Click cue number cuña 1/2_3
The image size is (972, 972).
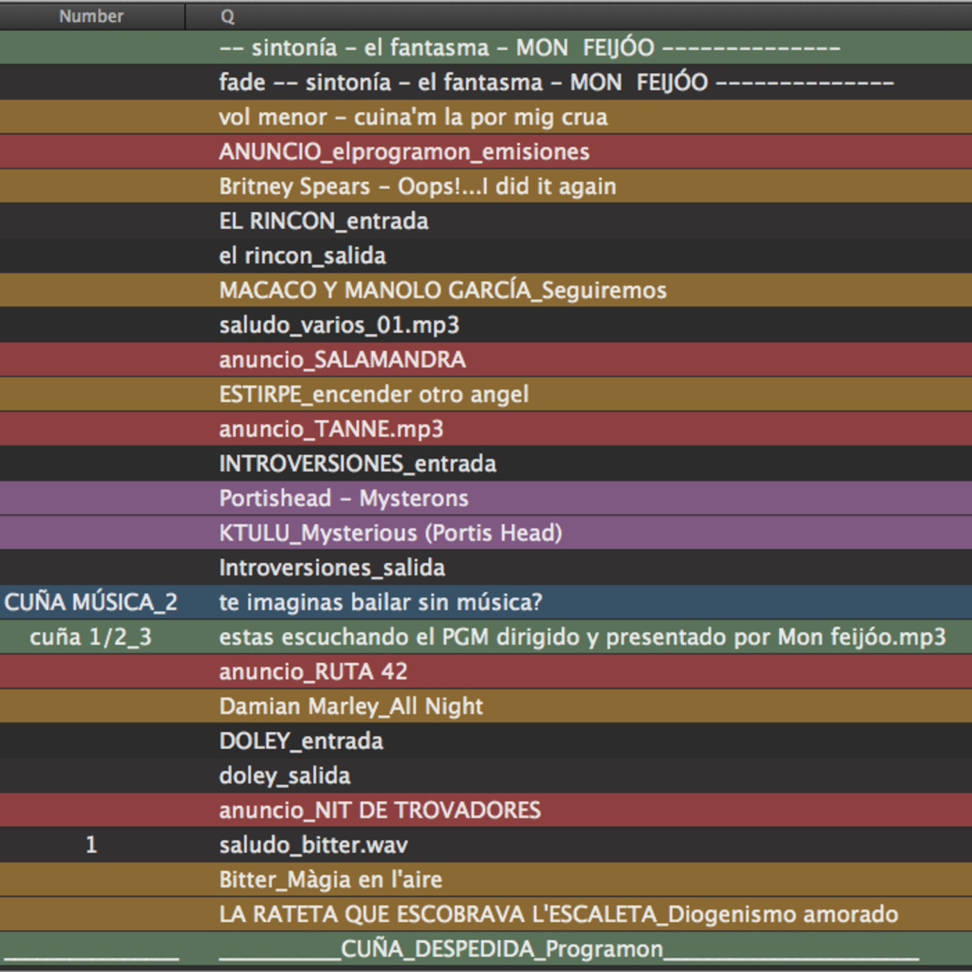(x=91, y=637)
